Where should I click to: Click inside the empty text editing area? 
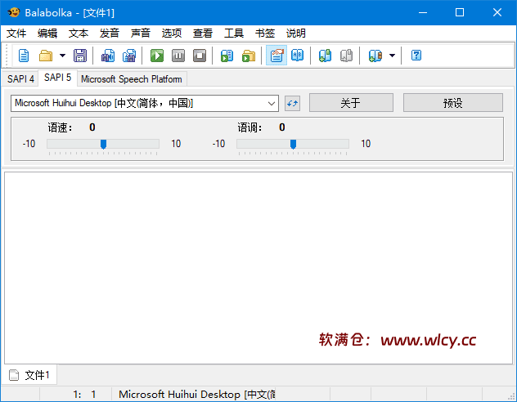pyautogui.click(x=258, y=268)
